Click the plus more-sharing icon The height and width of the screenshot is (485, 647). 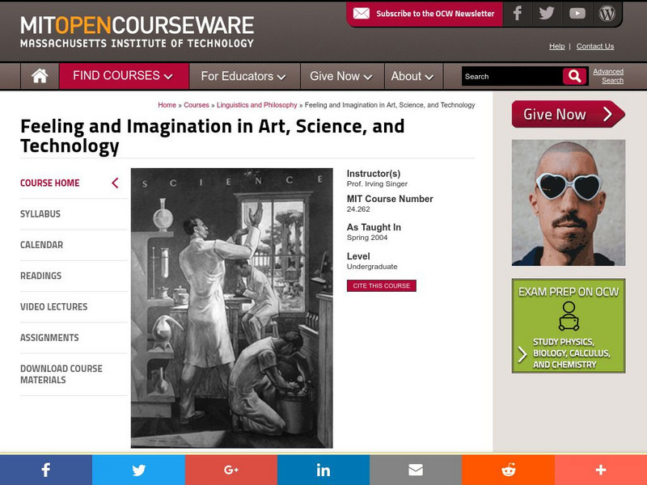coord(601,470)
